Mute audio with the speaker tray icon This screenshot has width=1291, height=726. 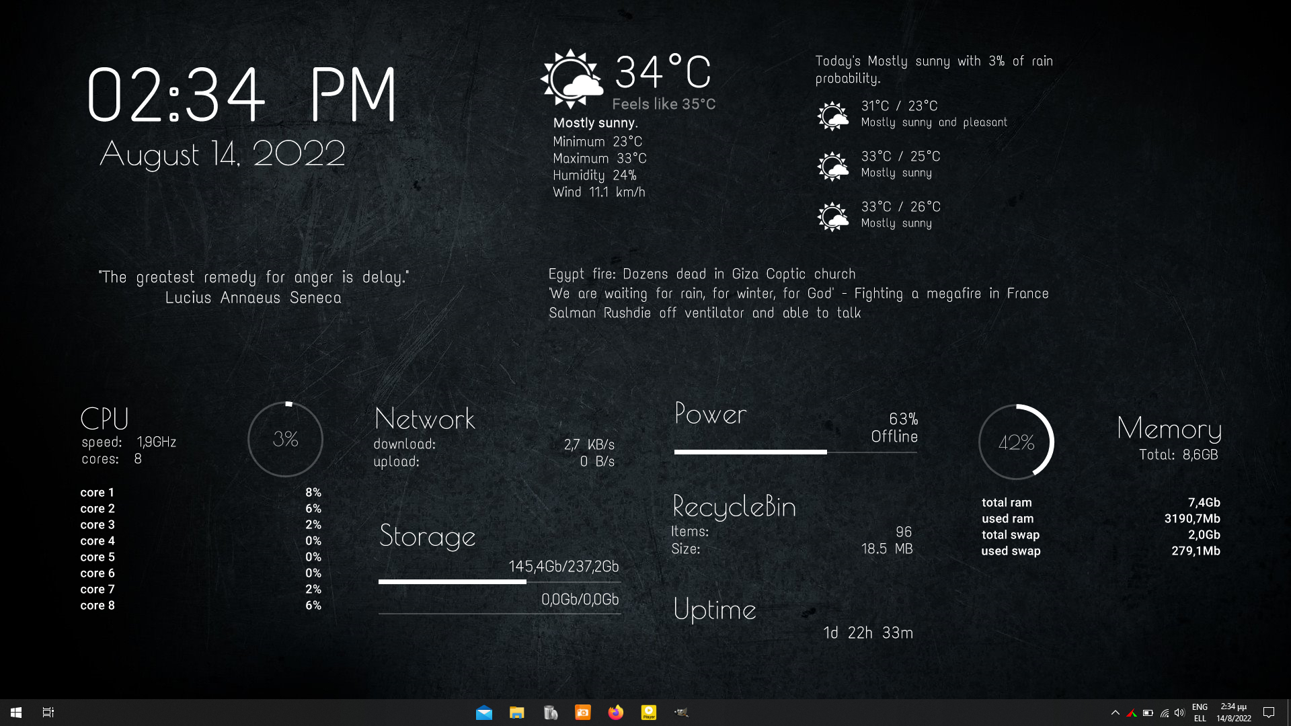pos(1180,713)
